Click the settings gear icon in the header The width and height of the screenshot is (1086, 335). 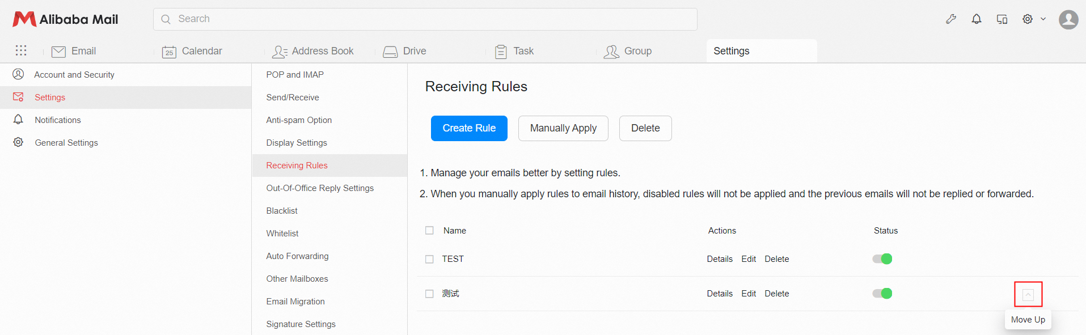[x=1028, y=19]
